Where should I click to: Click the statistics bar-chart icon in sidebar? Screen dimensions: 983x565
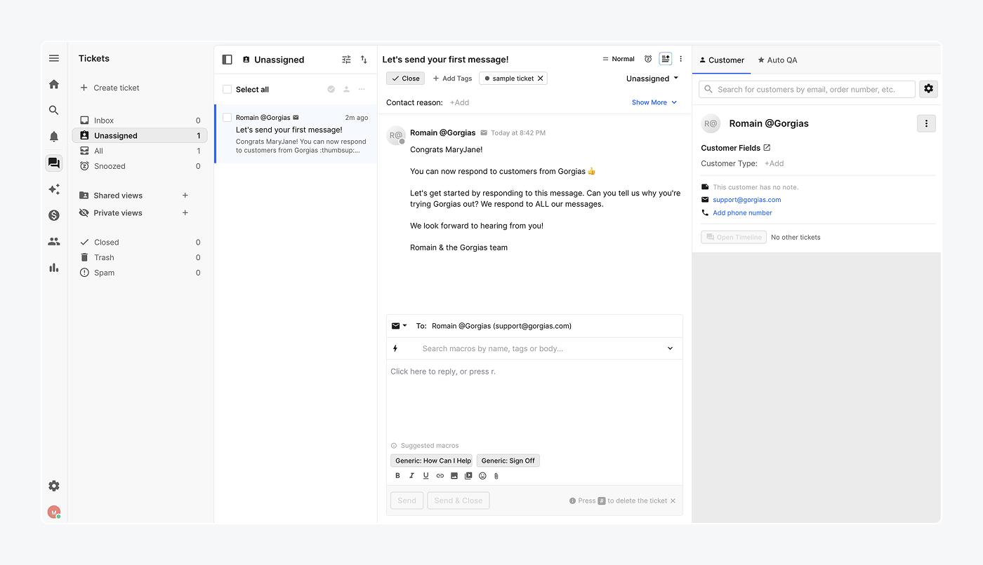pos(53,267)
